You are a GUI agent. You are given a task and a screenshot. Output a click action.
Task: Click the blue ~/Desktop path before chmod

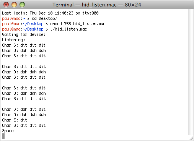33,24
